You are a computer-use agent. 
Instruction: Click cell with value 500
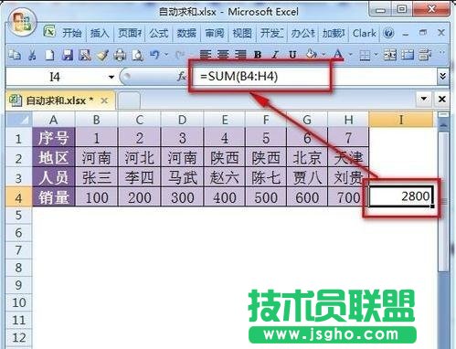(266, 197)
